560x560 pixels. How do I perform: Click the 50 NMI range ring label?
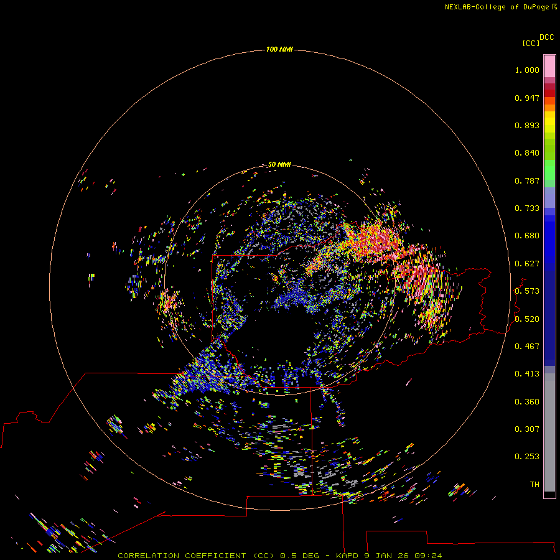pyautogui.click(x=279, y=164)
